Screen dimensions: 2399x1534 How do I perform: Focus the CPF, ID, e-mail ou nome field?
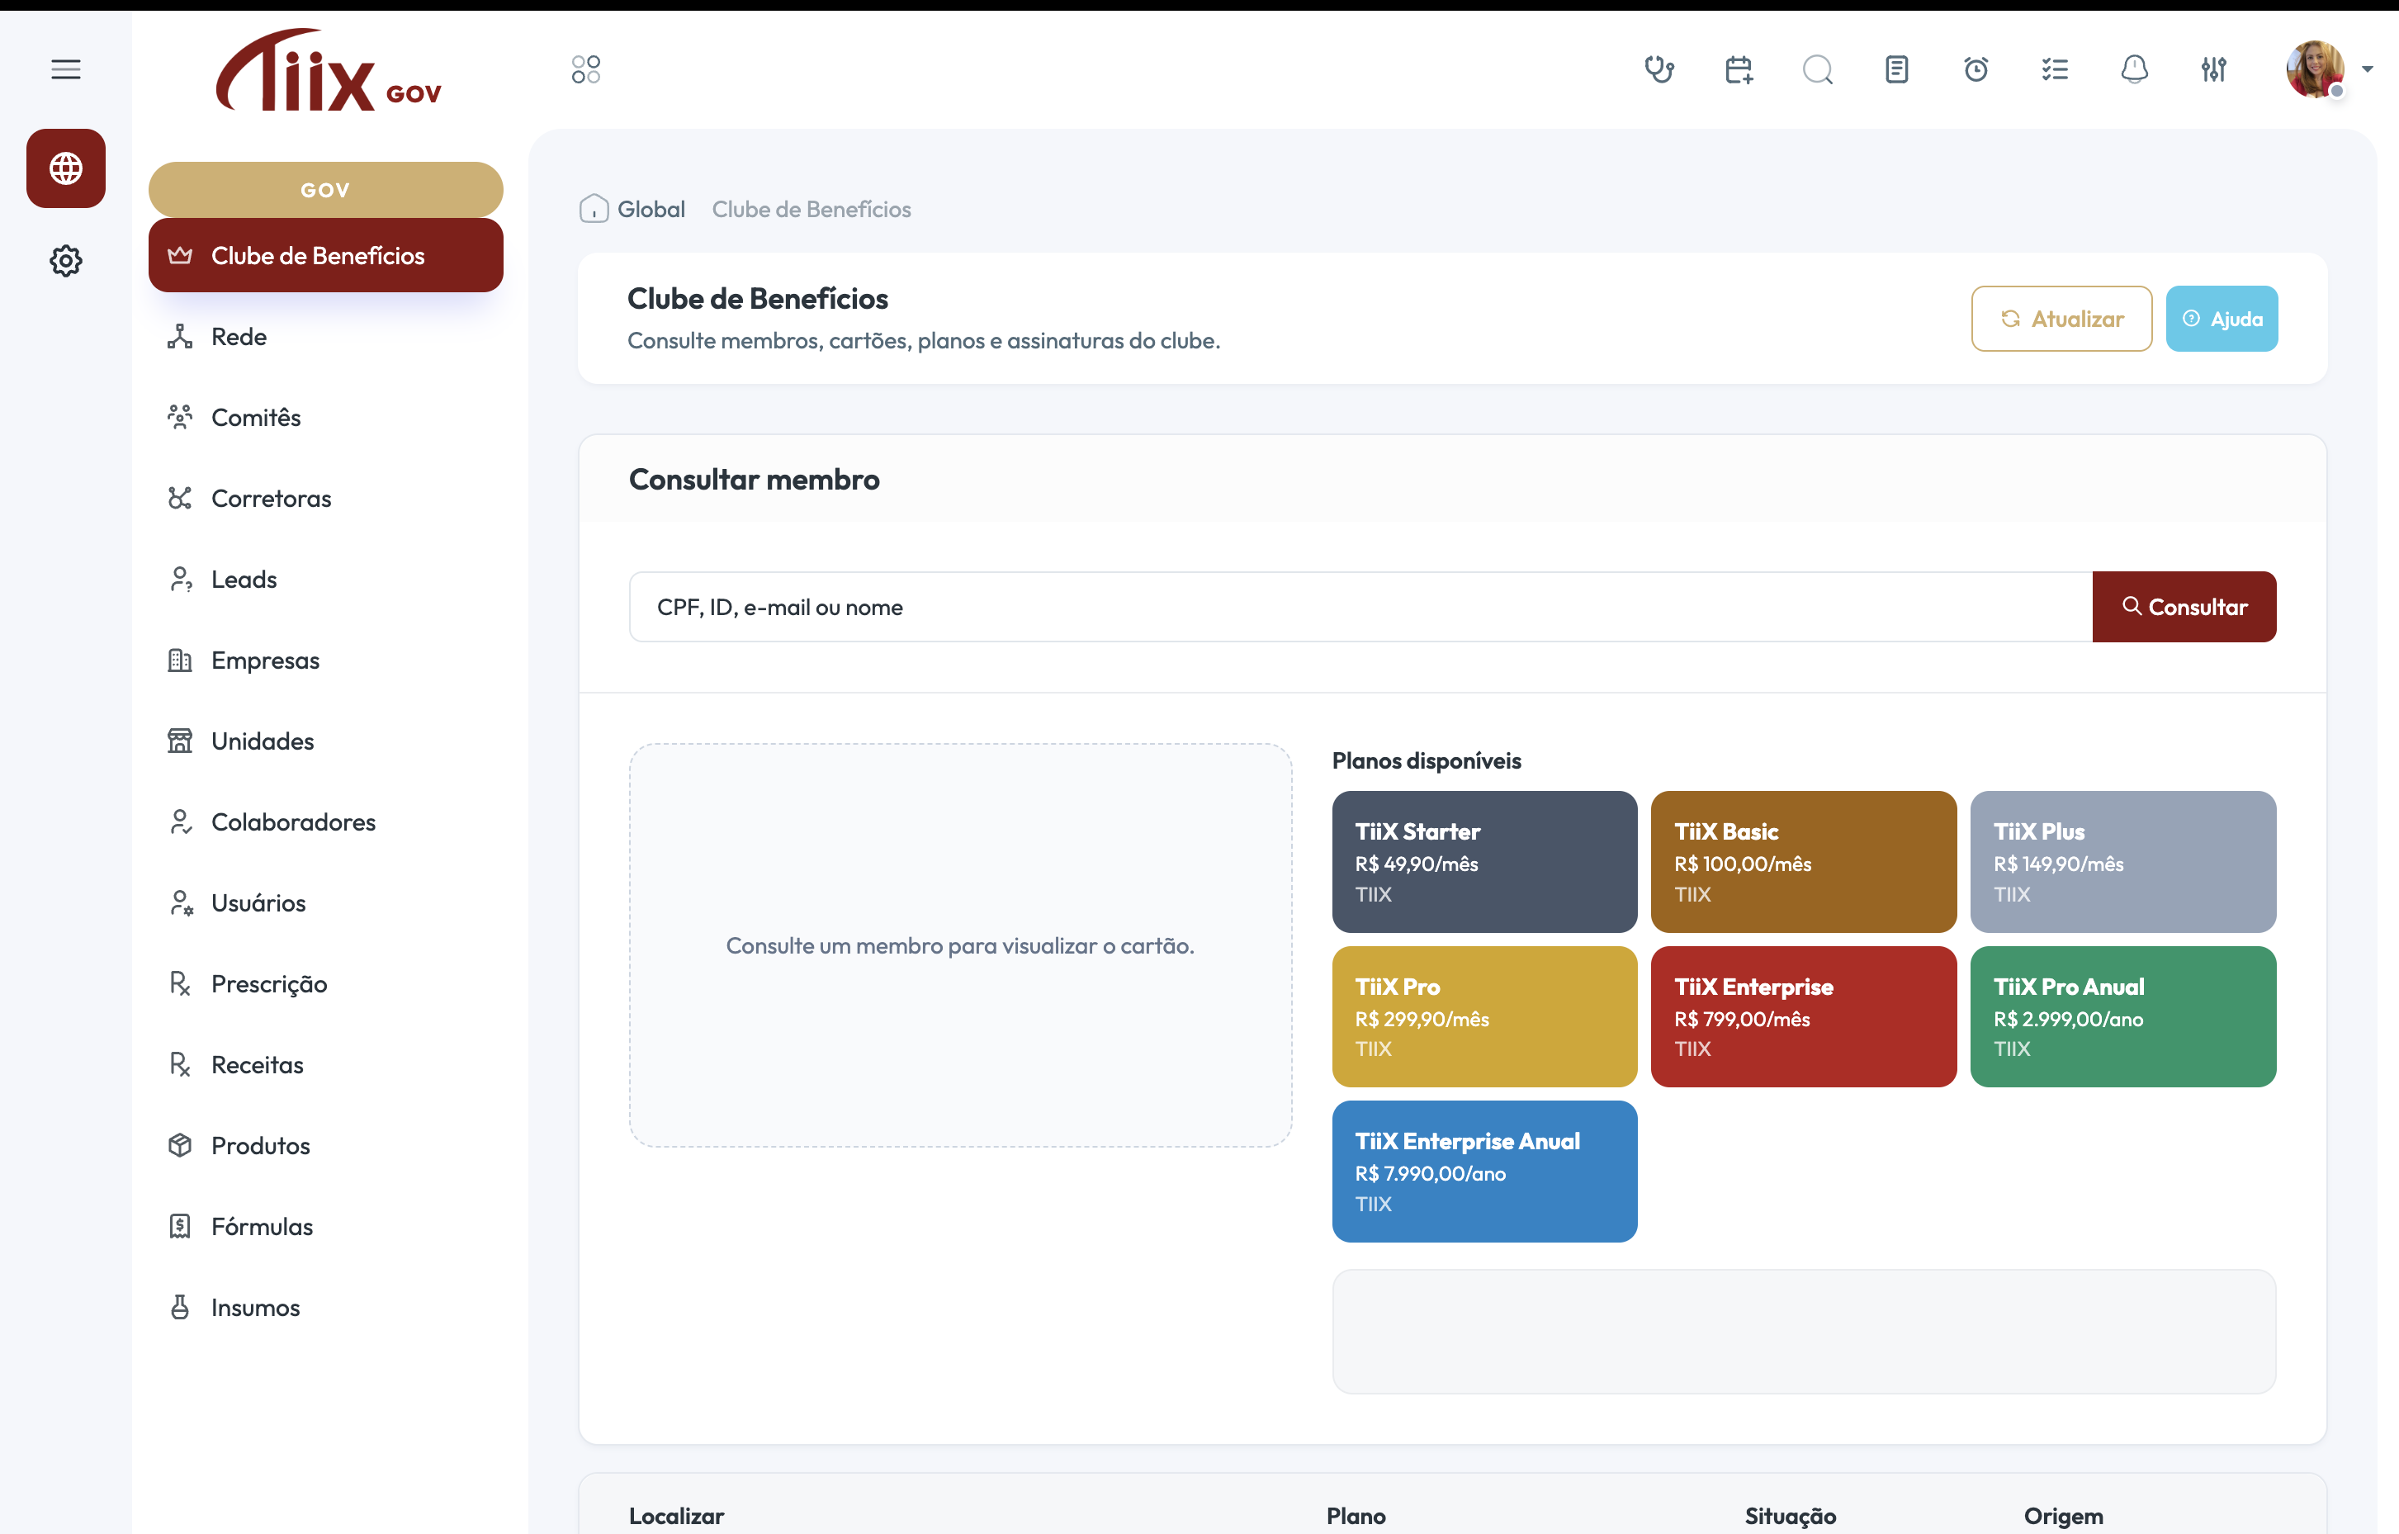(x=1360, y=607)
